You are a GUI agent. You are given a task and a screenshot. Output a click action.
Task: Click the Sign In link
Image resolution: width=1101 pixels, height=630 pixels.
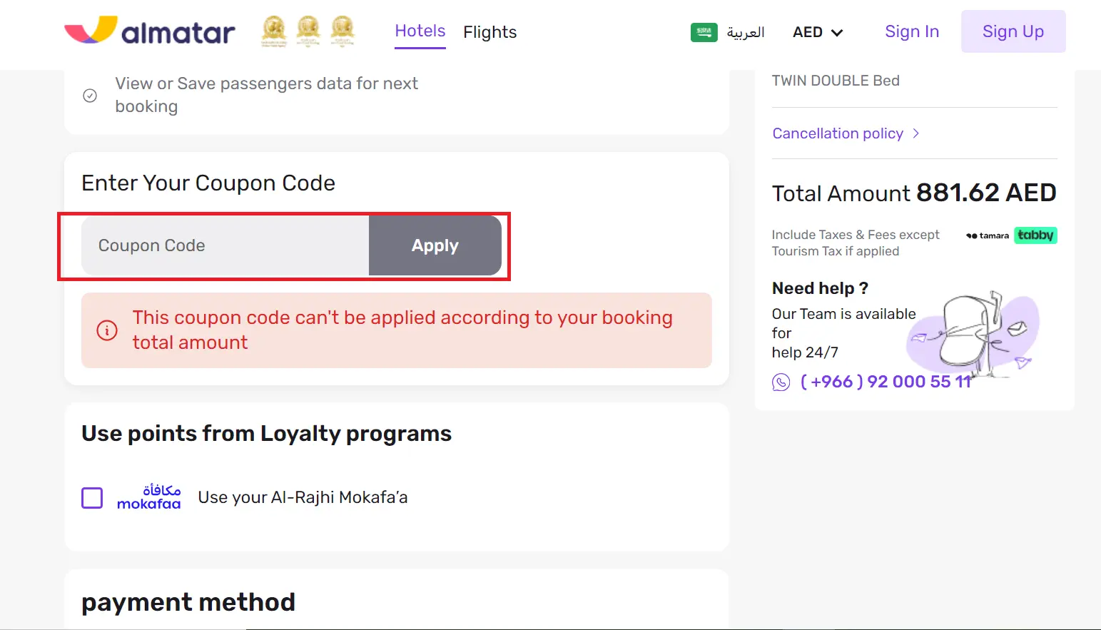[912, 31]
